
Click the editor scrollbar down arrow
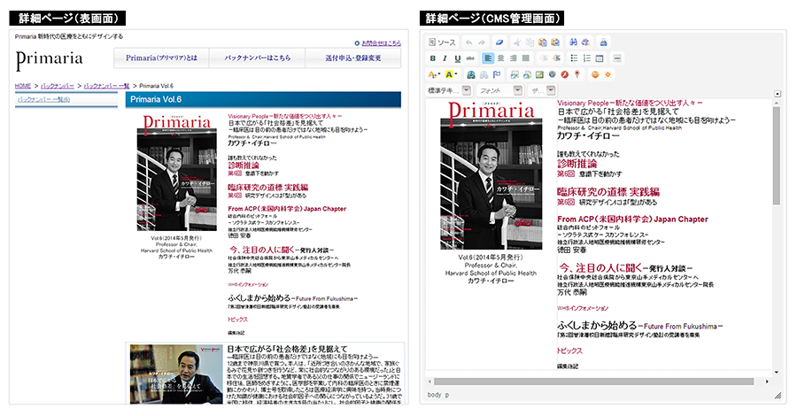coord(777,373)
